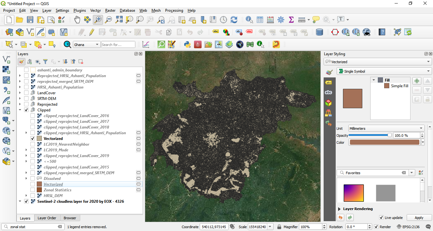The image size is (433, 231).
Task: Open the Processing Toolbox gear icon
Action: click(x=281, y=20)
